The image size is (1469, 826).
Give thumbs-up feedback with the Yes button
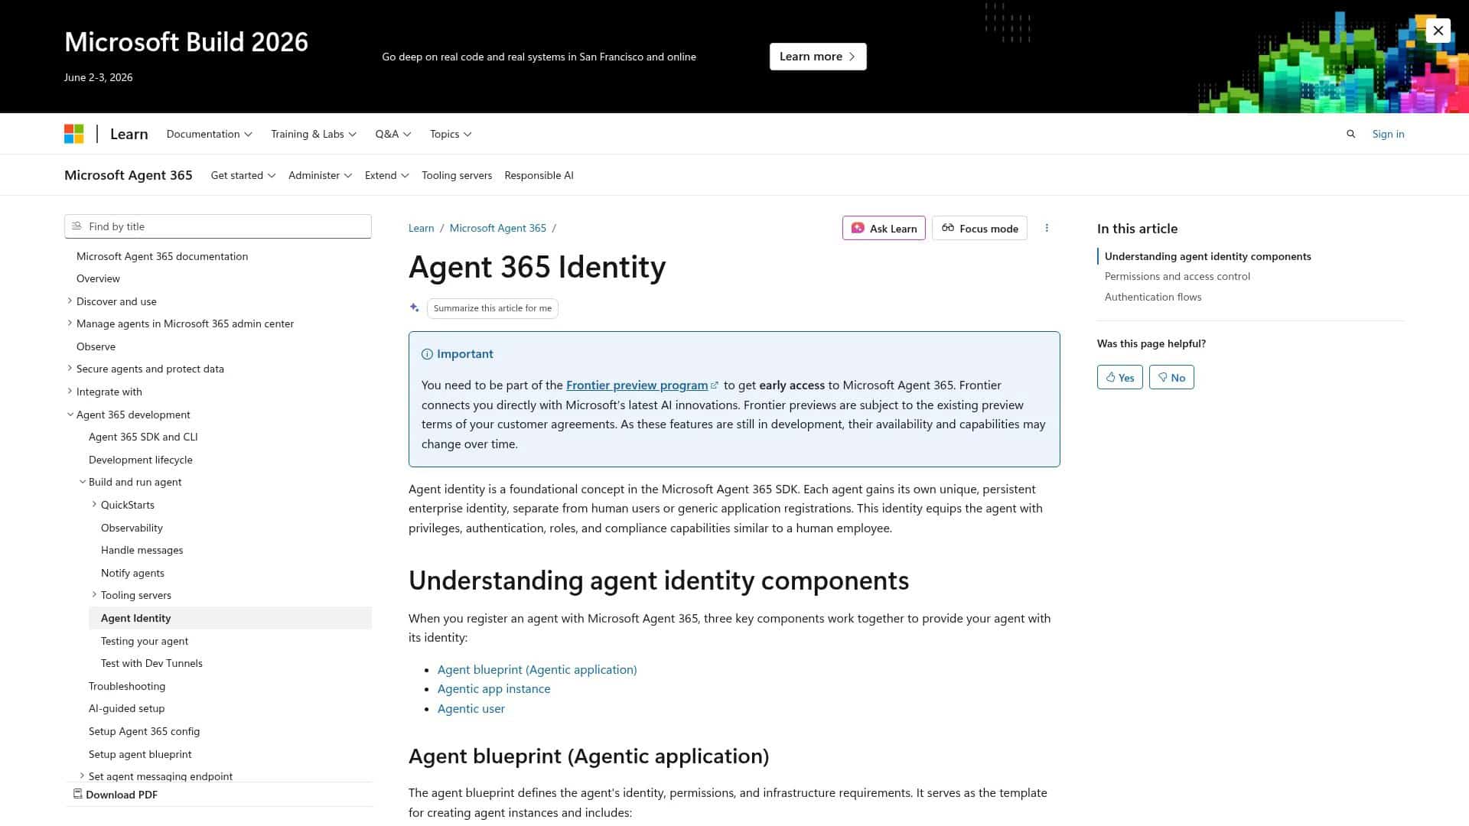[1119, 376]
